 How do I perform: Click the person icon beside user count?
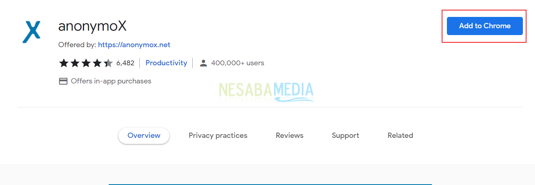click(x=204, y=63)
